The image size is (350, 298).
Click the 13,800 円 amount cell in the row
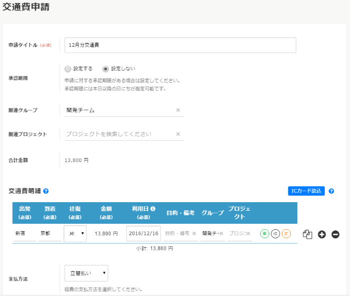[x=106, y=234]
